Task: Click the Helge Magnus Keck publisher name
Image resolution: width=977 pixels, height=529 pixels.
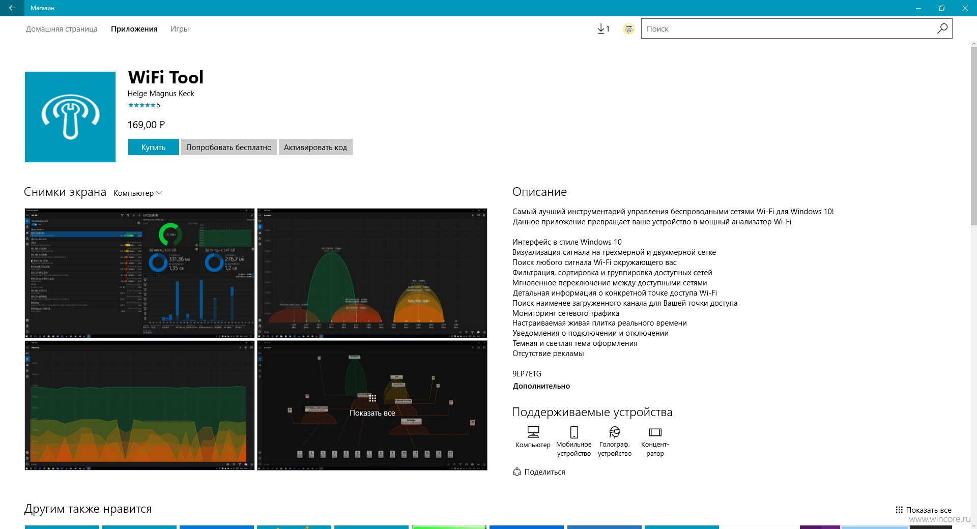Action: click(161, 94)
